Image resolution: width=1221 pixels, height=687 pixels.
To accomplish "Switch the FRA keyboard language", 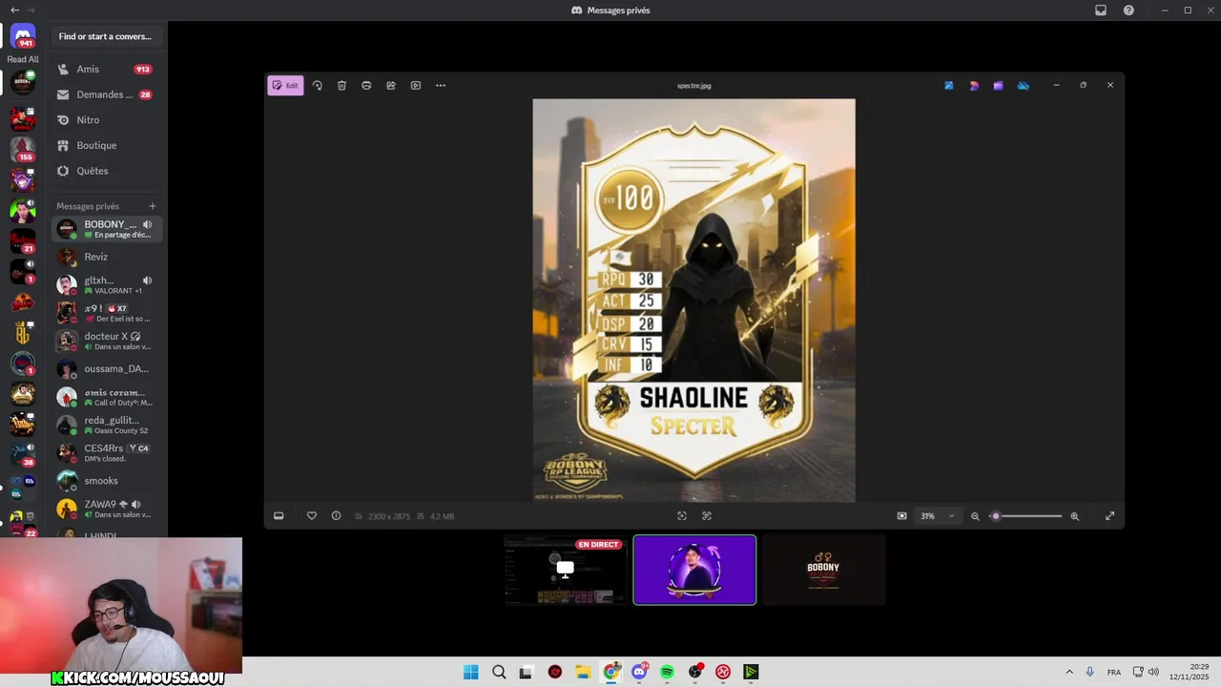I will (1114, 673).
